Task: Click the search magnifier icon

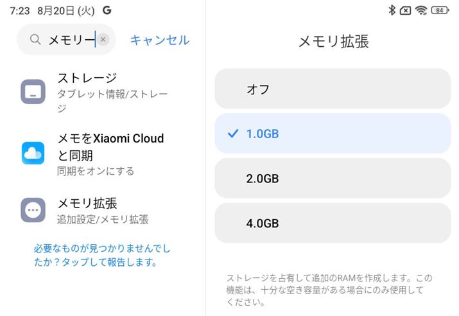Action: coord(35,40)
